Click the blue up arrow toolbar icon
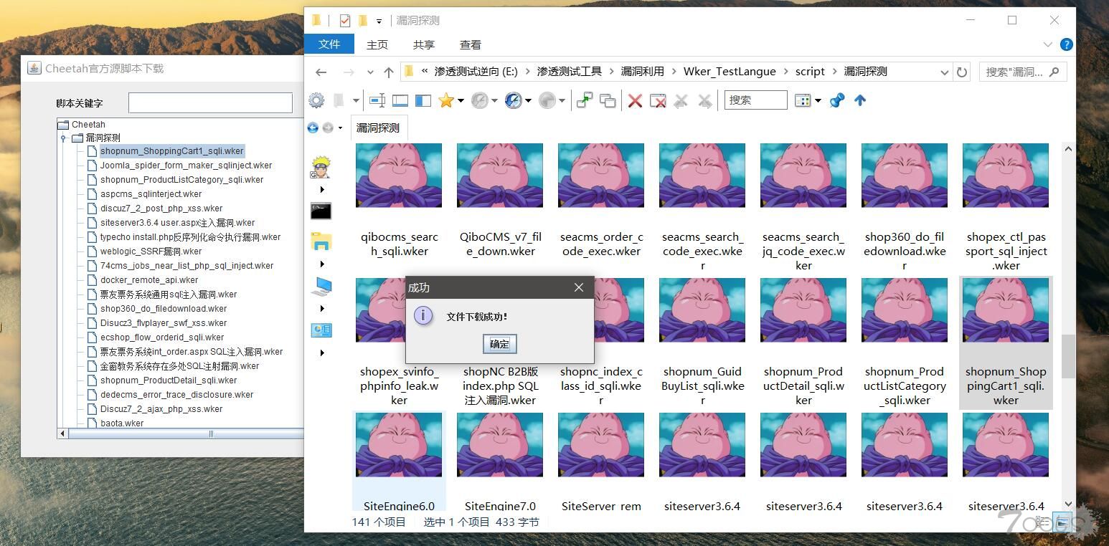The width and height of the screenshot is (1109, 546). pos(860,101)
